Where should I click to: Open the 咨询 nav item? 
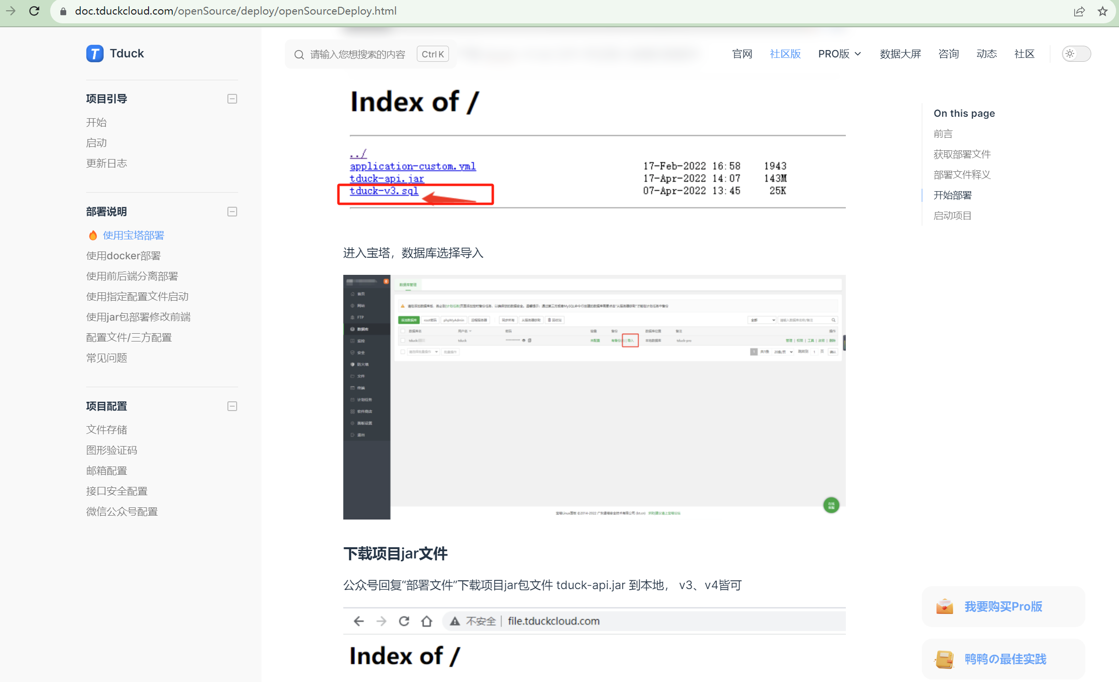(x=949, y=54)
